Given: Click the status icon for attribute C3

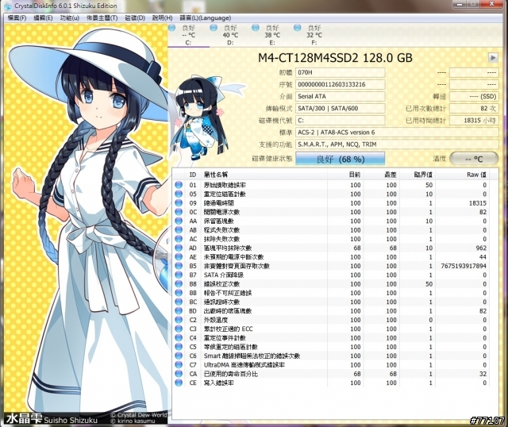Looking at the screenshot, I should pos(179,329).
